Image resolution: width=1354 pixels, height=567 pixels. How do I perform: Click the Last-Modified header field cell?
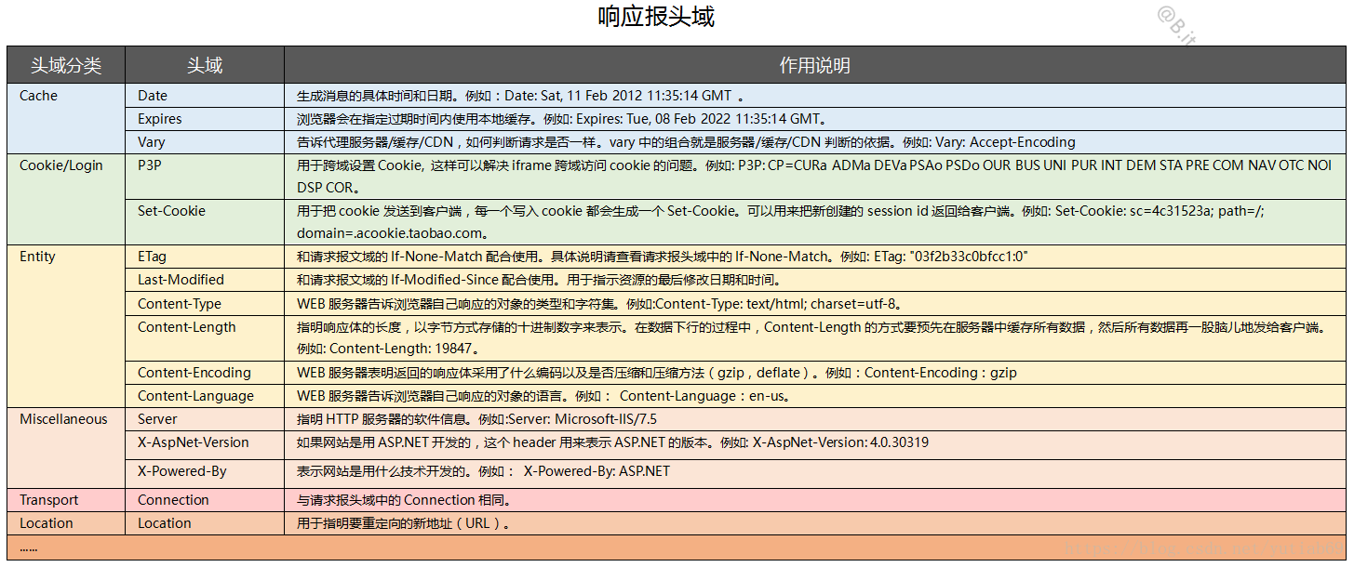[x=205, y=280]
